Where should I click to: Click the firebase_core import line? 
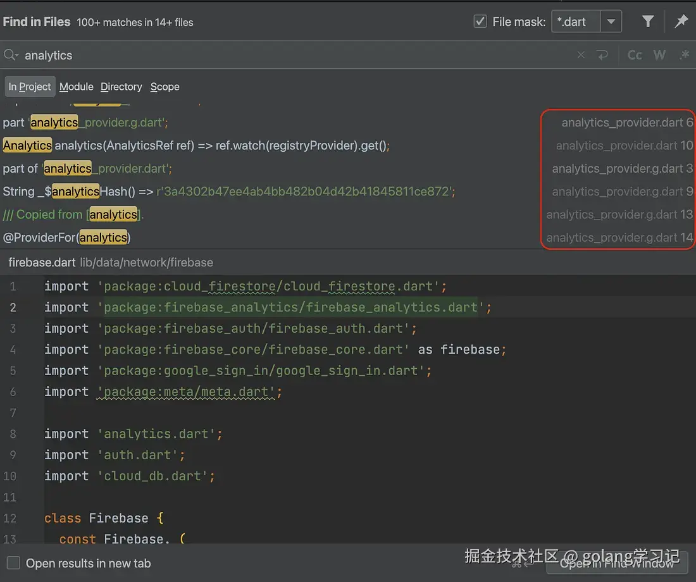tap(275, 349)
